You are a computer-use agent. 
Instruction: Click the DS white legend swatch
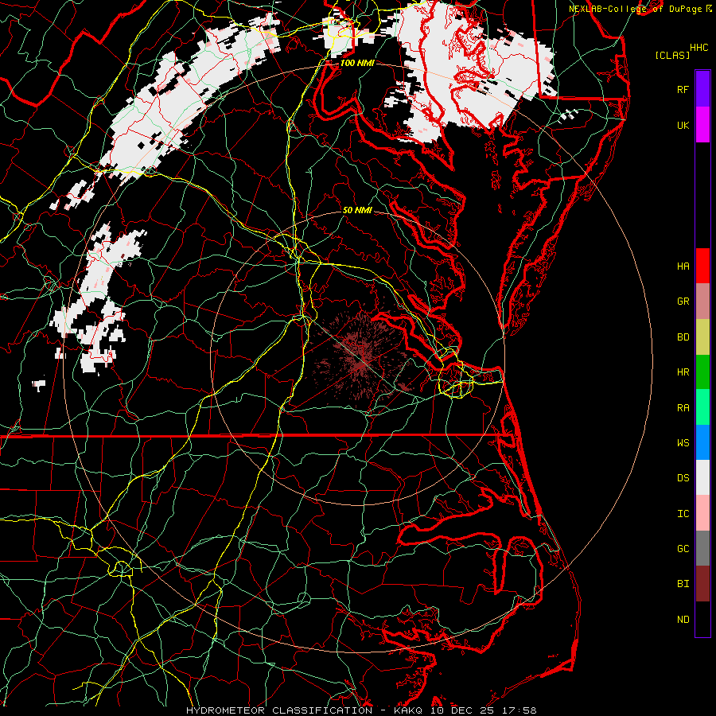tap(702, 477)
